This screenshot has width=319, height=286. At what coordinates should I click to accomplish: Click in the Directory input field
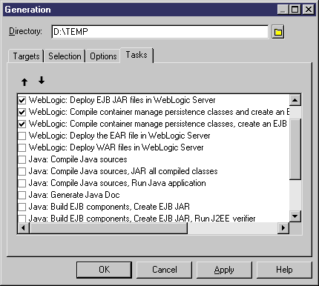click(x=159, y=32)
